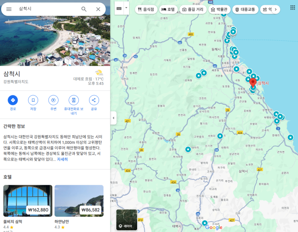
Task: Click the 호텔 section heading
Action: click(x=7, y=177)
